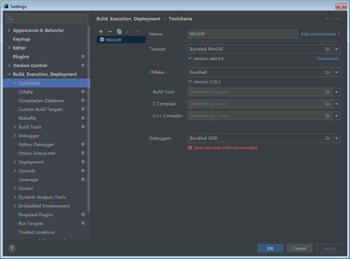
Task: Click project-level icon beside Makefile
Action: point(83,118)
